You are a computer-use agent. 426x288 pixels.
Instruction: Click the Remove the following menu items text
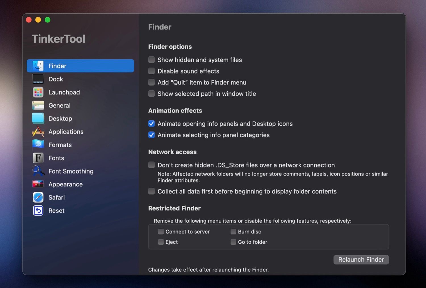[252, 221]
